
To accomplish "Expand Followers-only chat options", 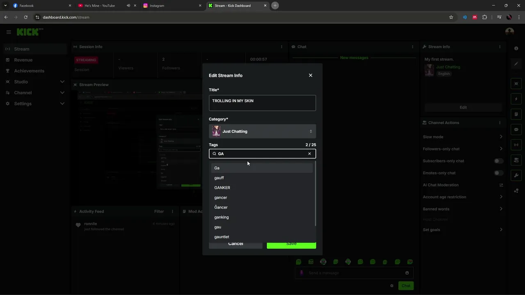I will click(x=501, y=149).
